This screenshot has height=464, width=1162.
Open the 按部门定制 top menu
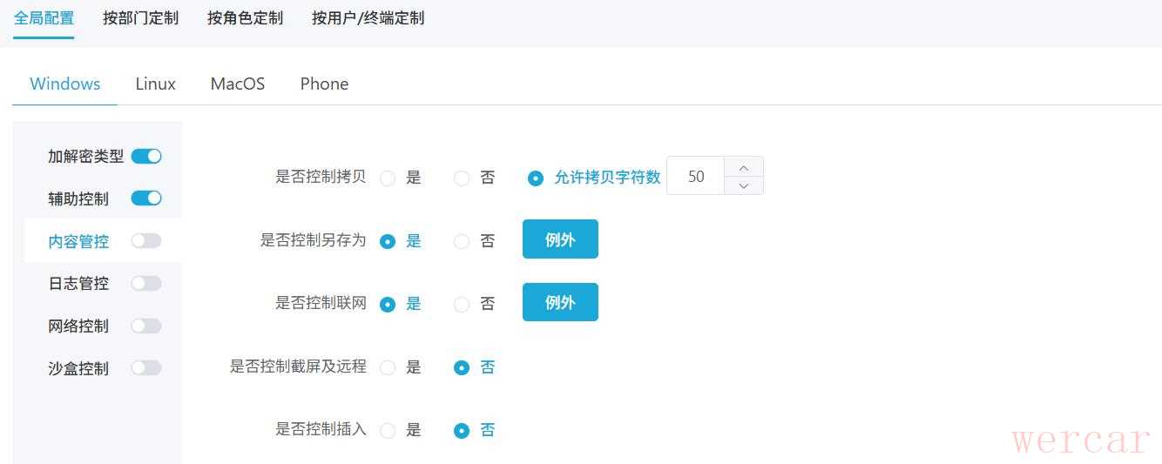(x=140, y=18)
